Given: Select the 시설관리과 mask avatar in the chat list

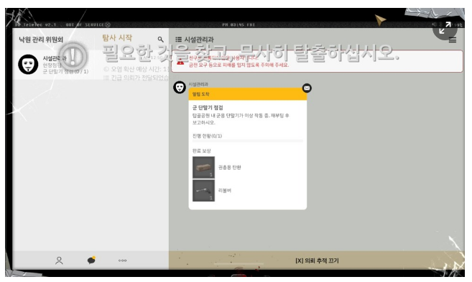Looking at the screenshot, I should [28, 64].
